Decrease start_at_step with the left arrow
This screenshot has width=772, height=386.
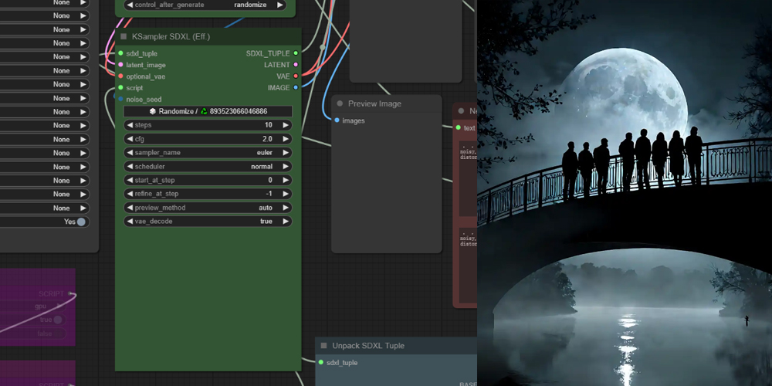[130, 180]
